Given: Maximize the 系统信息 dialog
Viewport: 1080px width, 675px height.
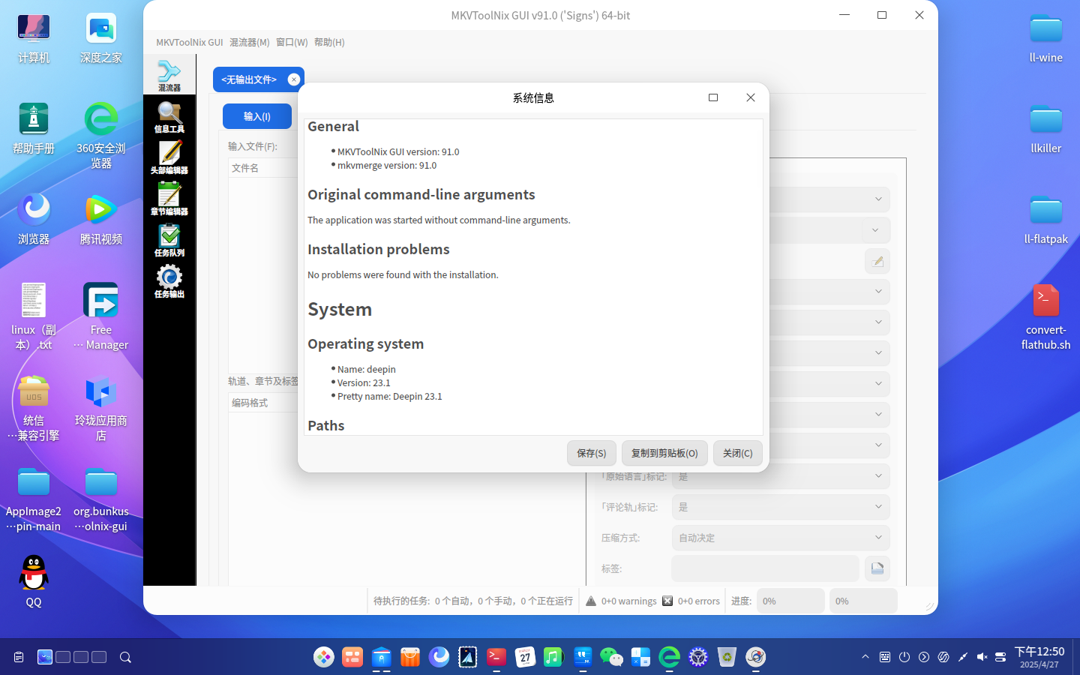Looking at the screenshot, I should coord(713,97).
